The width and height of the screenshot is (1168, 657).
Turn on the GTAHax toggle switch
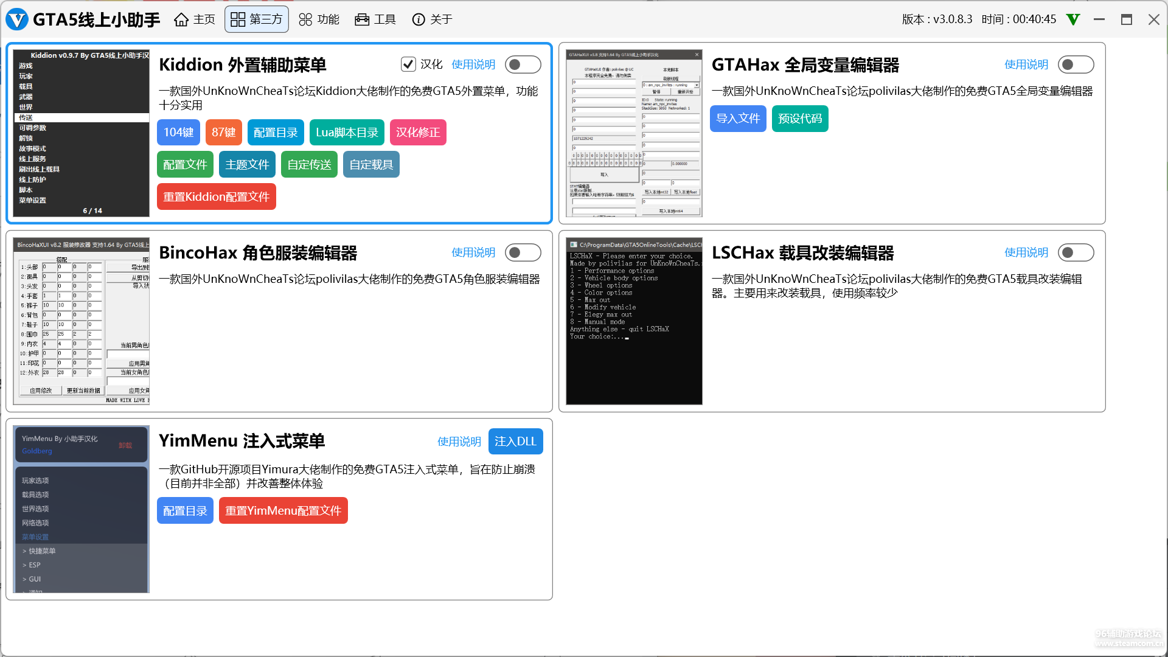[x=1076, y=64]
